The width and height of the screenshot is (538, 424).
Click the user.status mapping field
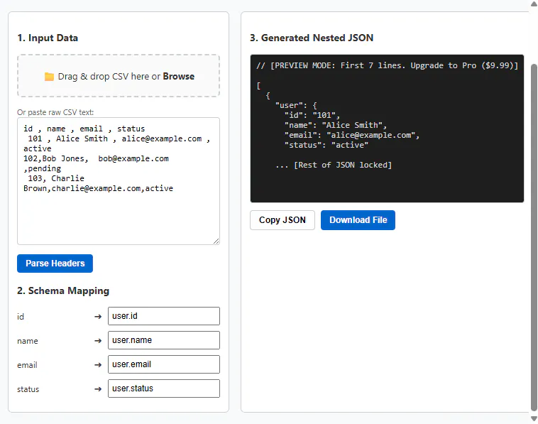pyautogui.click(x=164, y=388)
